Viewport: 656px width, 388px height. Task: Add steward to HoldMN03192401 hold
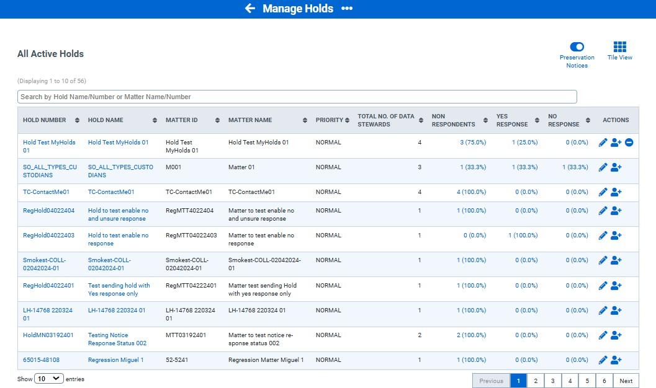pos(616,335)
